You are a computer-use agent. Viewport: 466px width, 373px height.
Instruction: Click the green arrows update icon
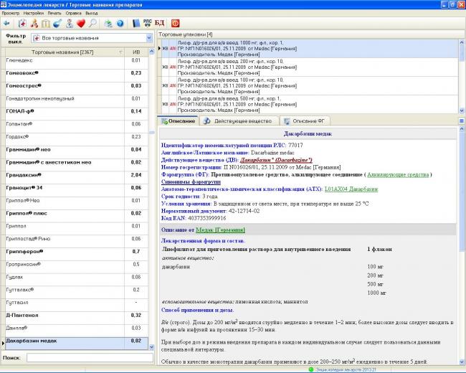tap(108, 23)
